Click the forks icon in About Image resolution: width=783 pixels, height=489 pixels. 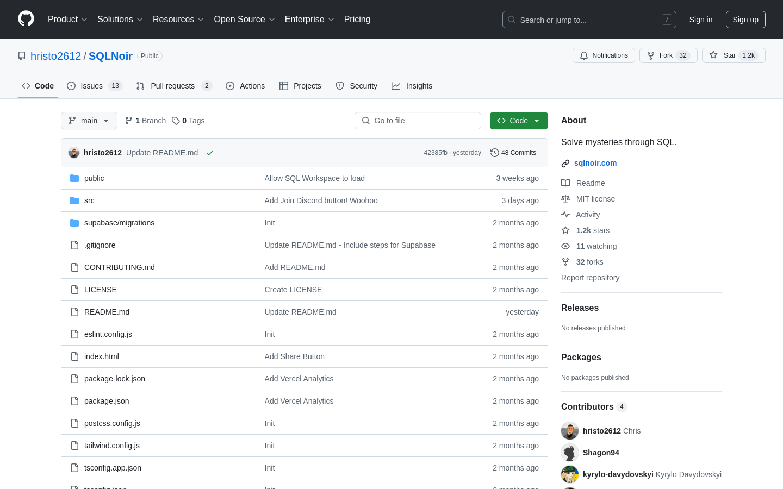point(565,262)
